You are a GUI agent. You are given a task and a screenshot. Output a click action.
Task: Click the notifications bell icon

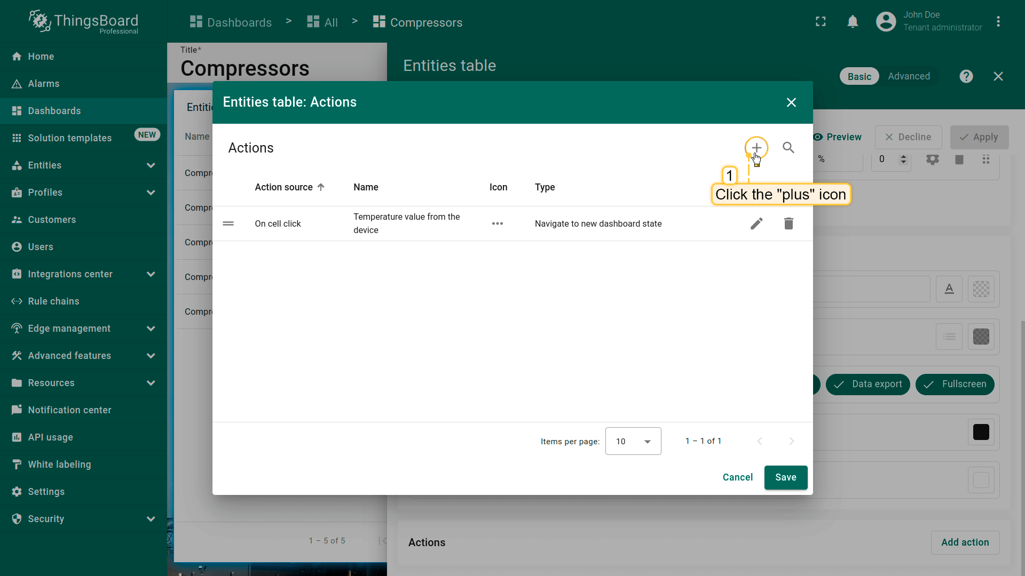click(853, 22)
